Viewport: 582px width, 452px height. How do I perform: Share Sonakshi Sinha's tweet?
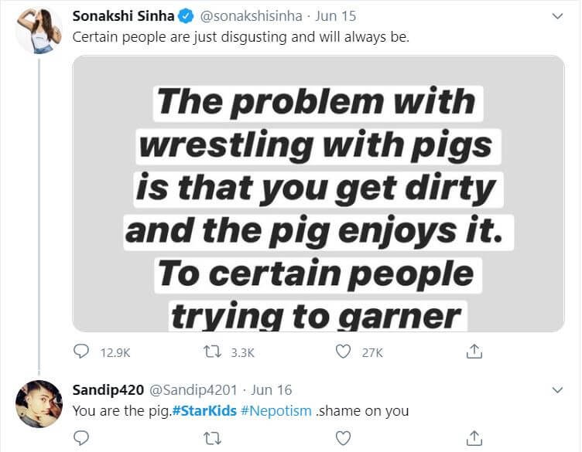click(474, 352)
